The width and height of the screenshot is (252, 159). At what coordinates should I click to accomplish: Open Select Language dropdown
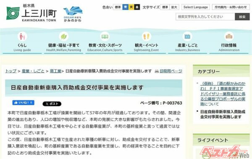196,7
